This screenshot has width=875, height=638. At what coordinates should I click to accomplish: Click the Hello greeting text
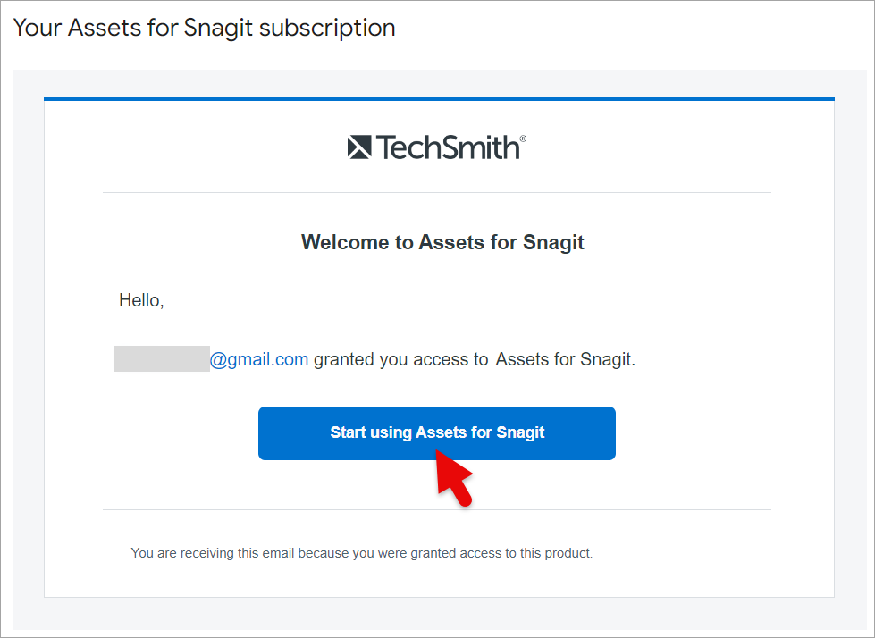click(141, 300)
